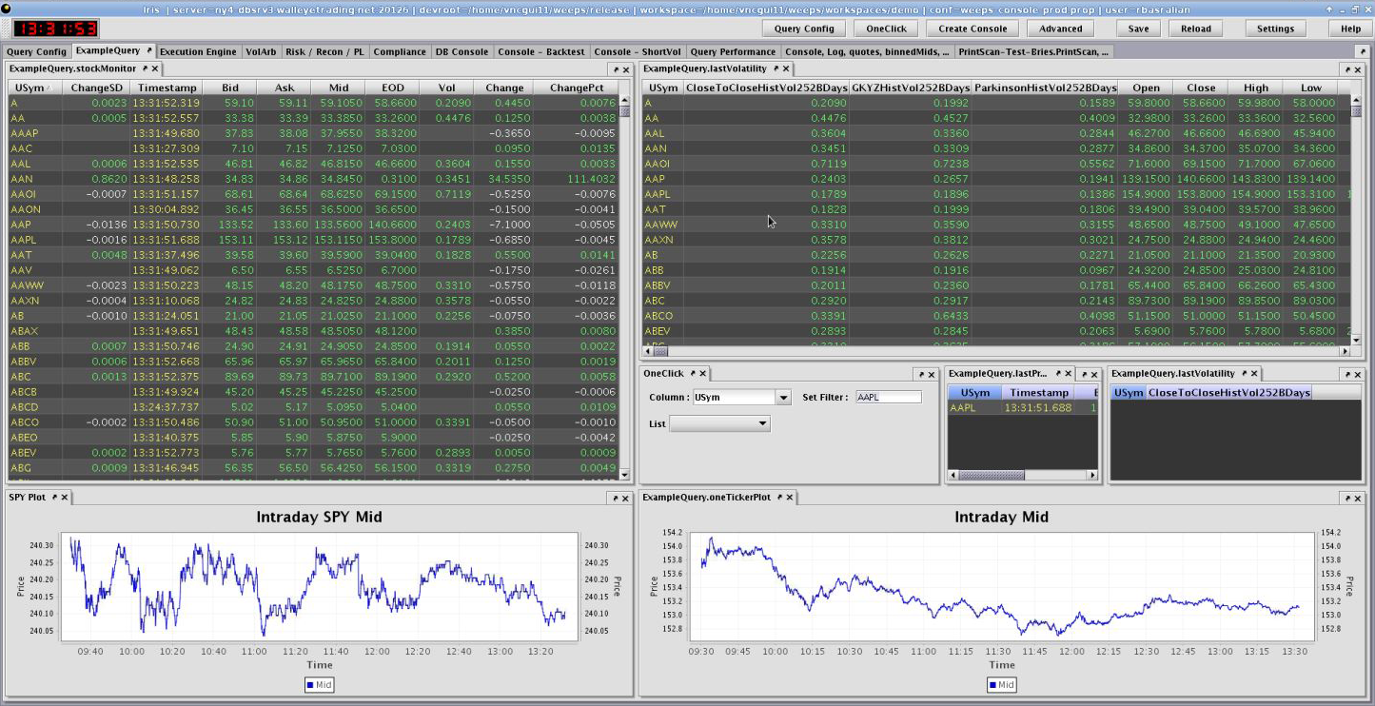Open the Column dropdown showing USym
1375x706 pixels.
pos(783,398)
